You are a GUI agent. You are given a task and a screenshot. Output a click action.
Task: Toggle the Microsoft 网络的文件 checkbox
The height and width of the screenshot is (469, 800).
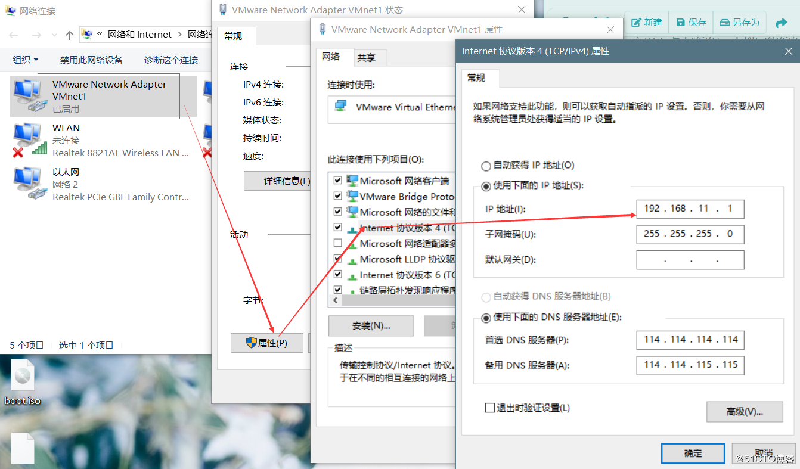(338, 212)
